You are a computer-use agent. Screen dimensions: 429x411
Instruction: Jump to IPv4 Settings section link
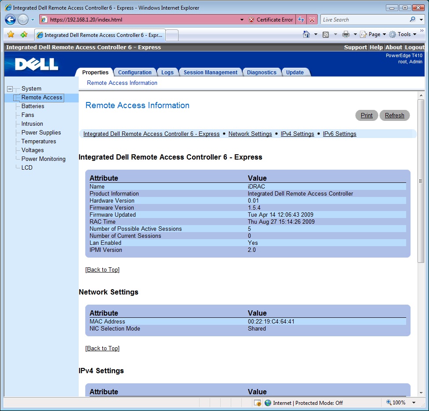298,134
